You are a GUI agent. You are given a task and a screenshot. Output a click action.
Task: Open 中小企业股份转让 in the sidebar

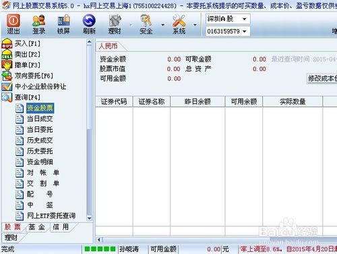tap(40, 86)
